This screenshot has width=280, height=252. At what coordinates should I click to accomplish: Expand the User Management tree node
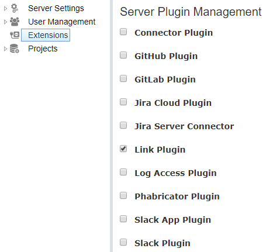click(x=5, y=22)
